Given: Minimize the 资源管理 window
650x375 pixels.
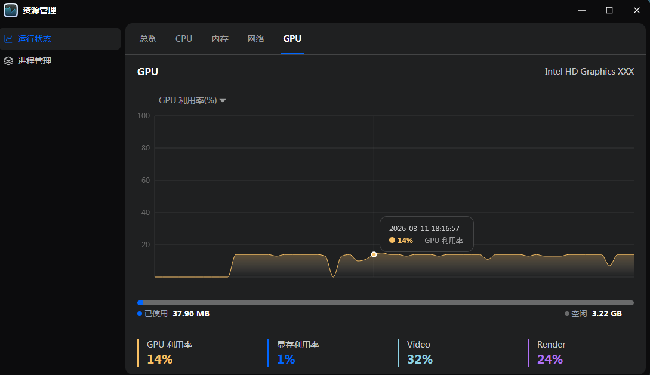Looking at the screenshot, I should point(582,10).
